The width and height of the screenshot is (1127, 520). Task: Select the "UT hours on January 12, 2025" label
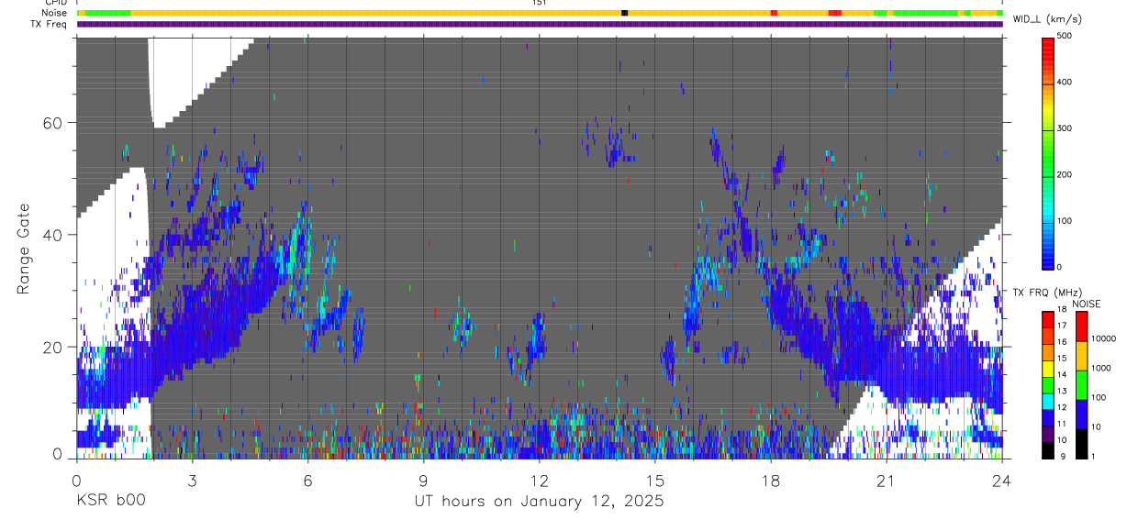(538, 502)
